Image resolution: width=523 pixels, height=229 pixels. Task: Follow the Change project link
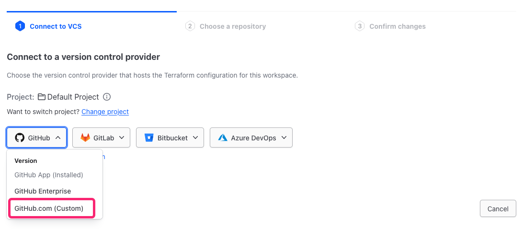pyautogui.click(x=105, y=112)
